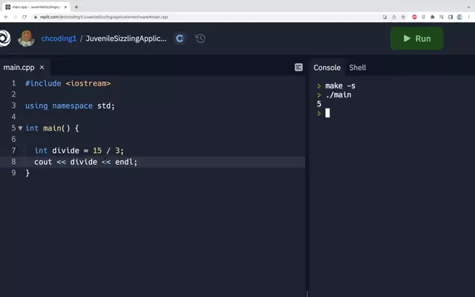Collapse the main() function fold arrow

tap(20, 128)
